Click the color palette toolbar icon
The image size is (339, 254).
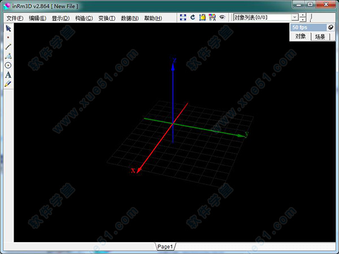(x=212, y=18)
